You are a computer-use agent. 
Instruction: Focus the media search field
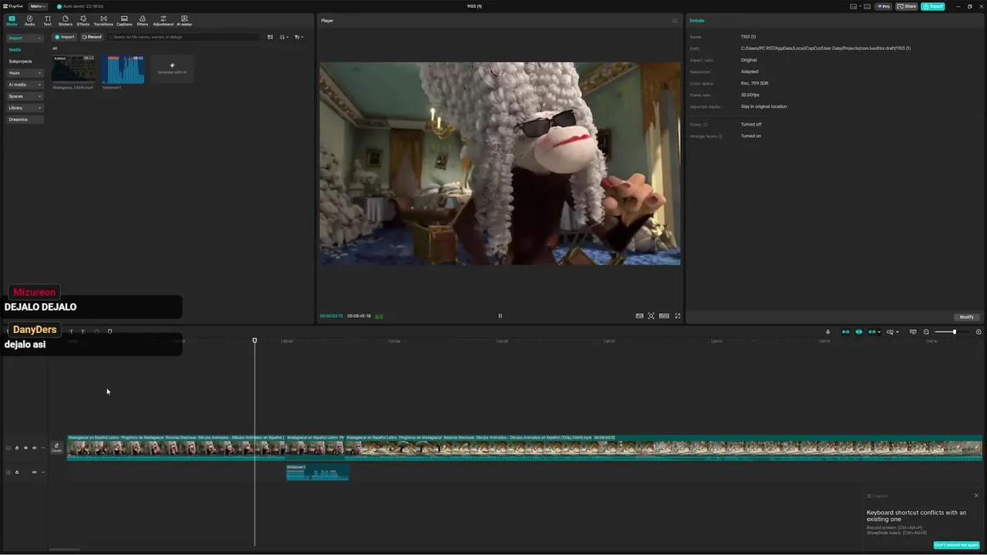184,37
